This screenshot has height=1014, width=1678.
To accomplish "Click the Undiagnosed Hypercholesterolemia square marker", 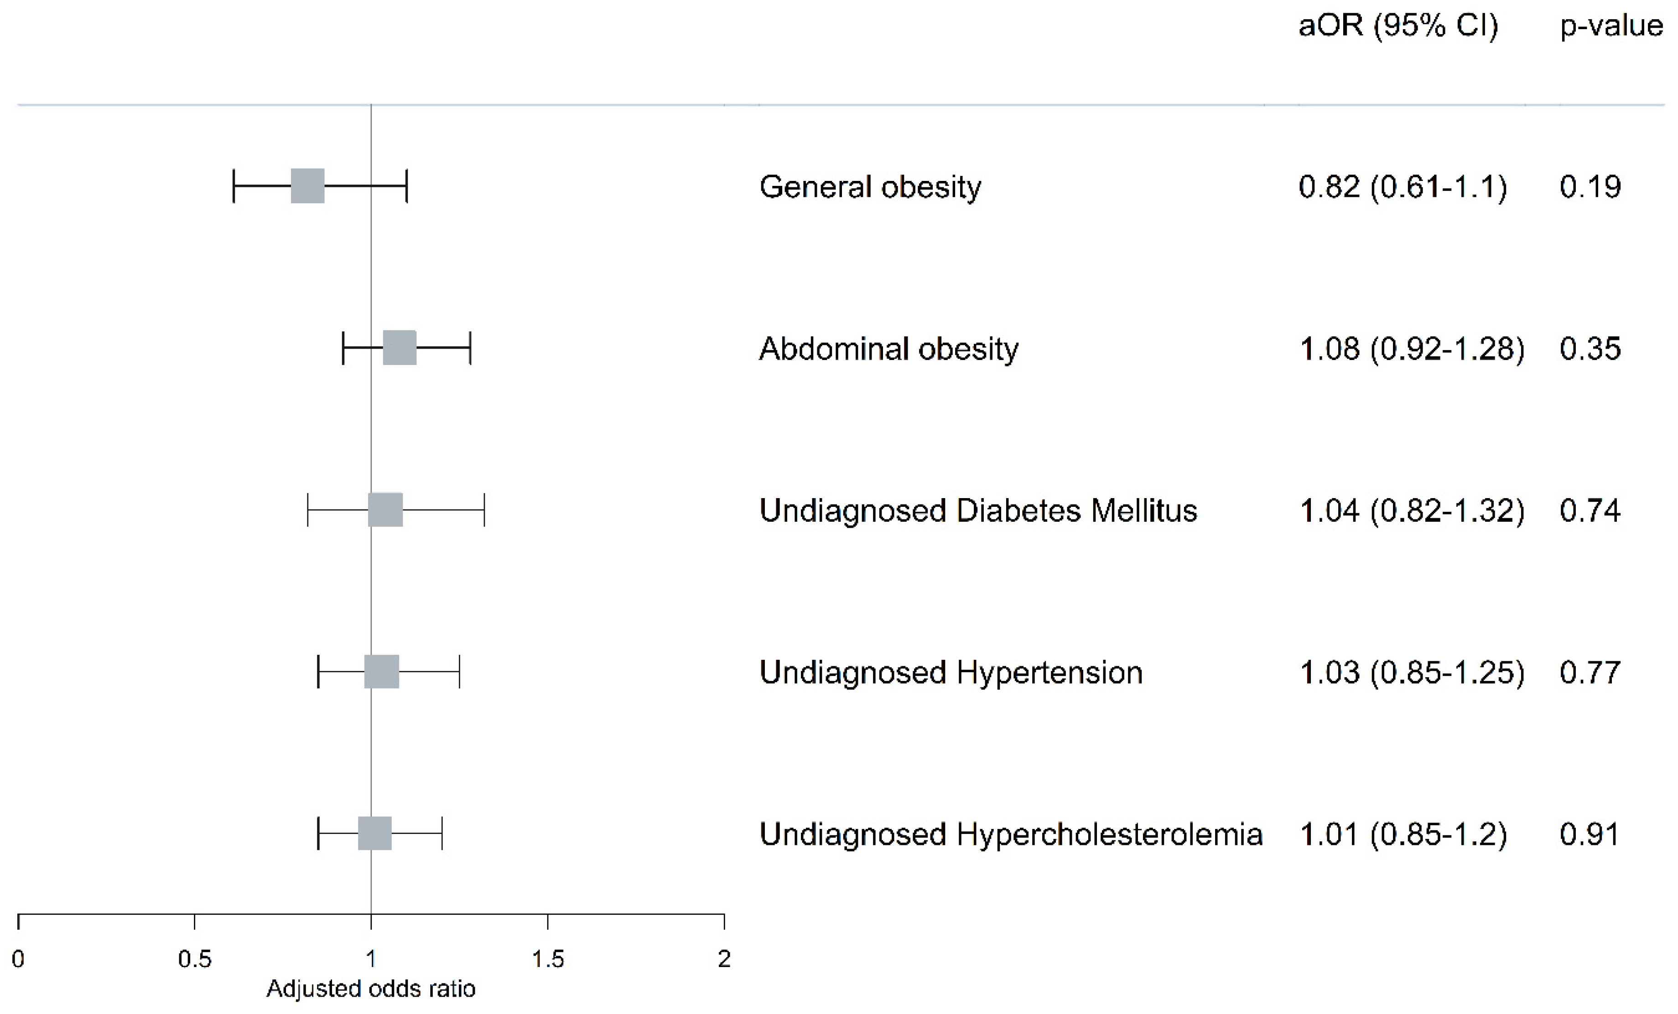I will tap(374, 834).
